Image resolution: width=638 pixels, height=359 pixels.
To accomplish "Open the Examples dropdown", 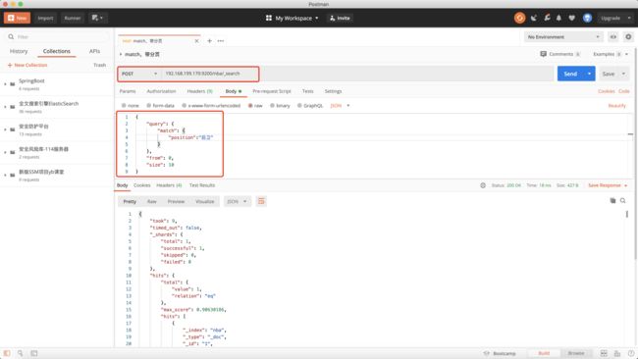I will [x=611, y=54].
